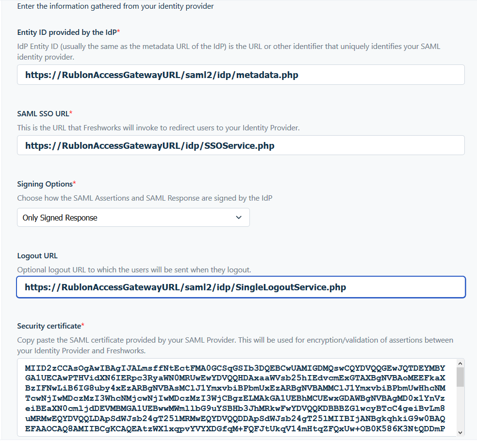The image size is (477, 441).
Task: Focus the SAML SSO URL input box
Action: 240,145
